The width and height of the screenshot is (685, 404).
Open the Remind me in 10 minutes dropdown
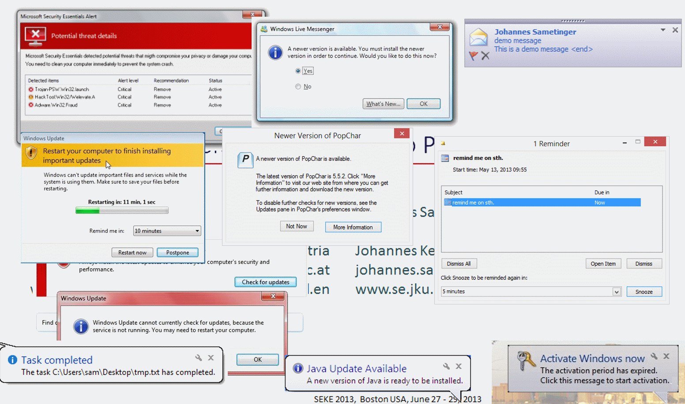click(x=167, y=231)
